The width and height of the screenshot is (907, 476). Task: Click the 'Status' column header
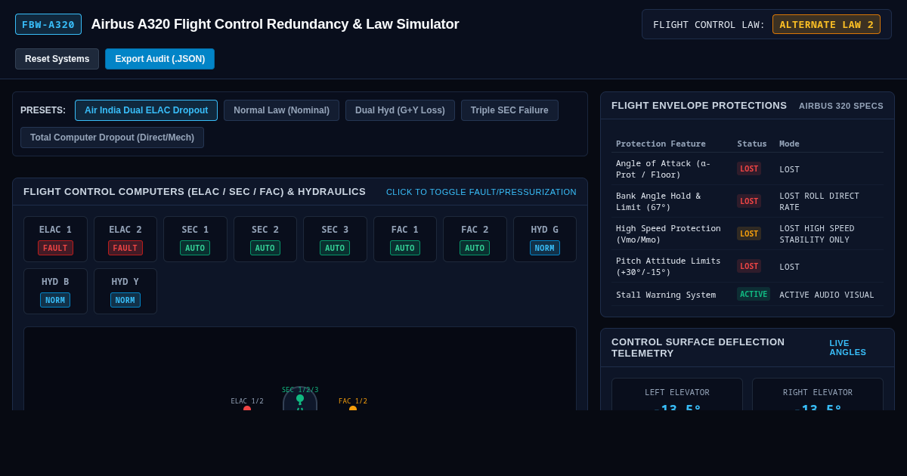[752, 144]
